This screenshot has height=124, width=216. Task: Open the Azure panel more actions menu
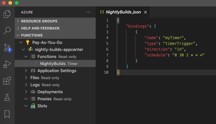(88, 12)
